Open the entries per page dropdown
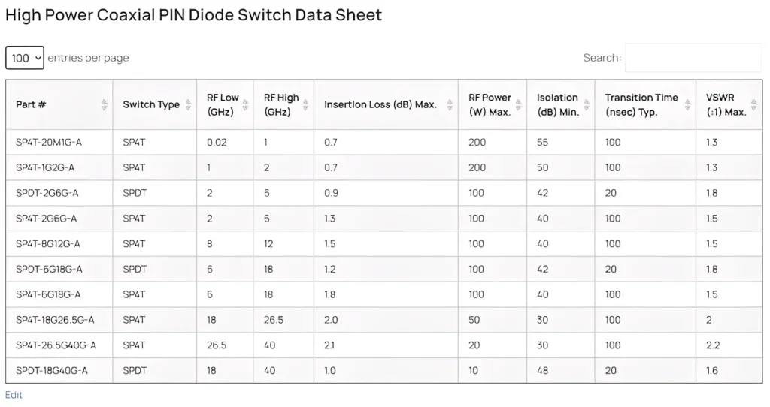 [25, 58]
